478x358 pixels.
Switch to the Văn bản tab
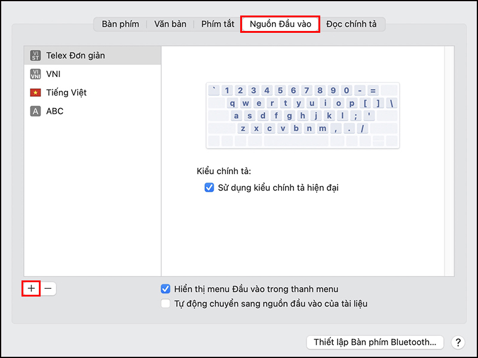[x=170, y=24]
